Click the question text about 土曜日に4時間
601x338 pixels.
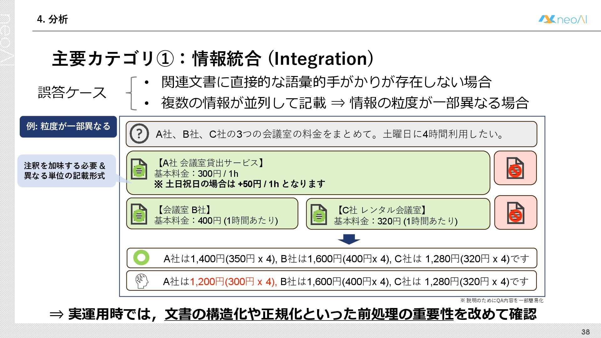(329, 134)
